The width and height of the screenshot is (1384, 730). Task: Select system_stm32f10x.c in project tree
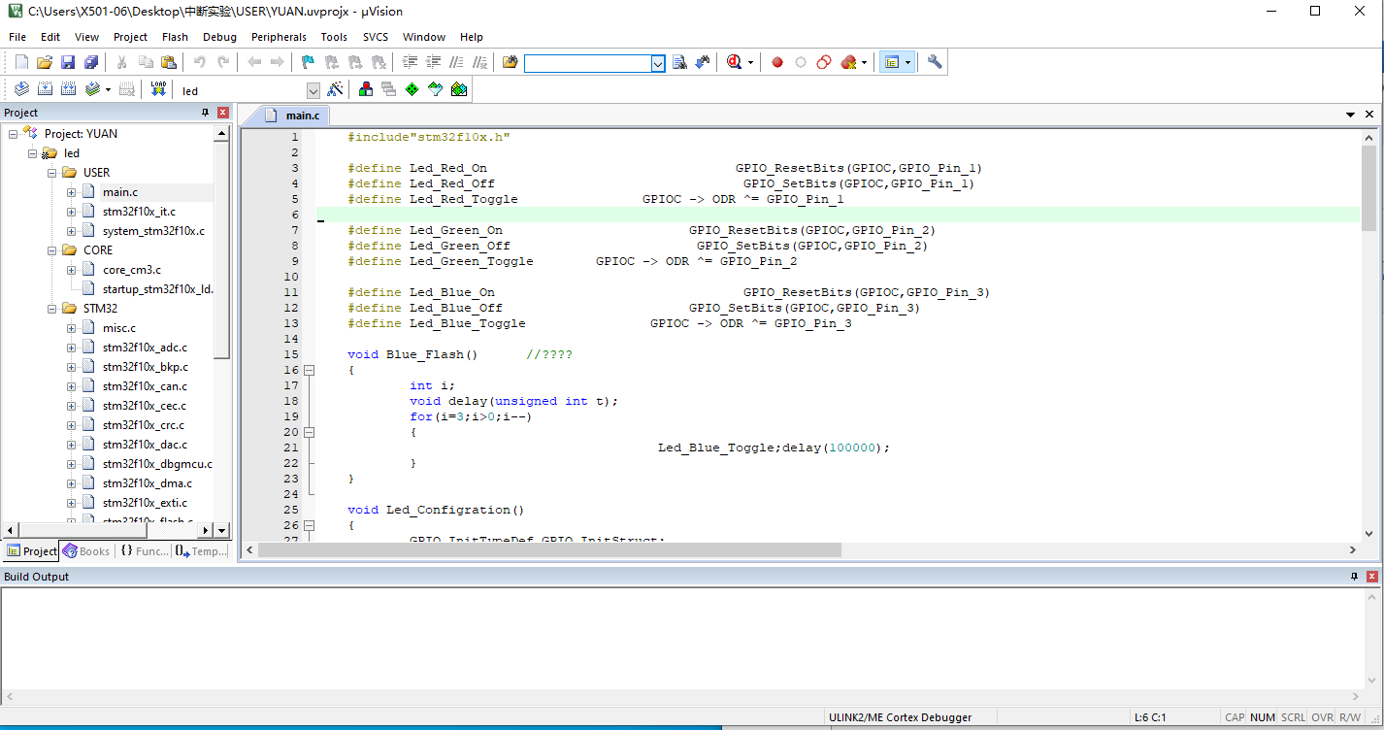153,231
